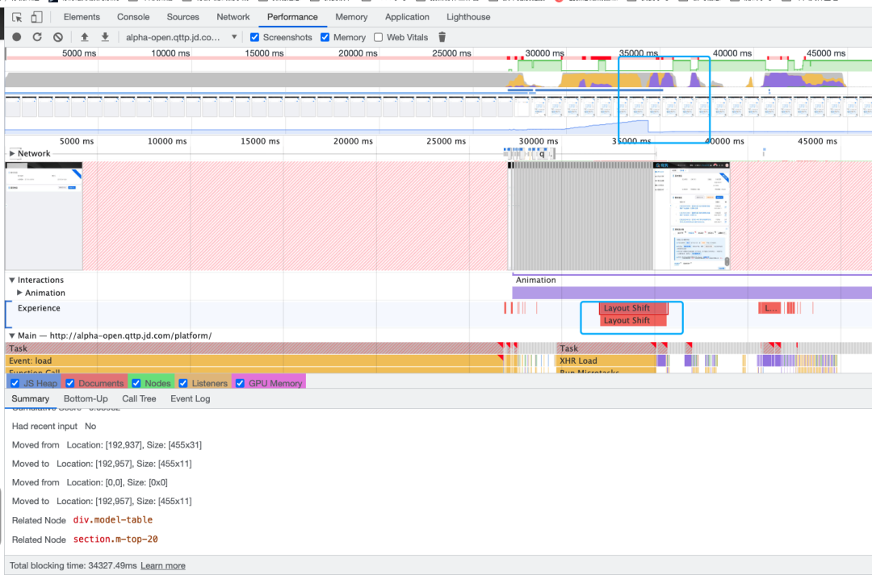
Task: Open the Elements tab
Action: point(82,17)
